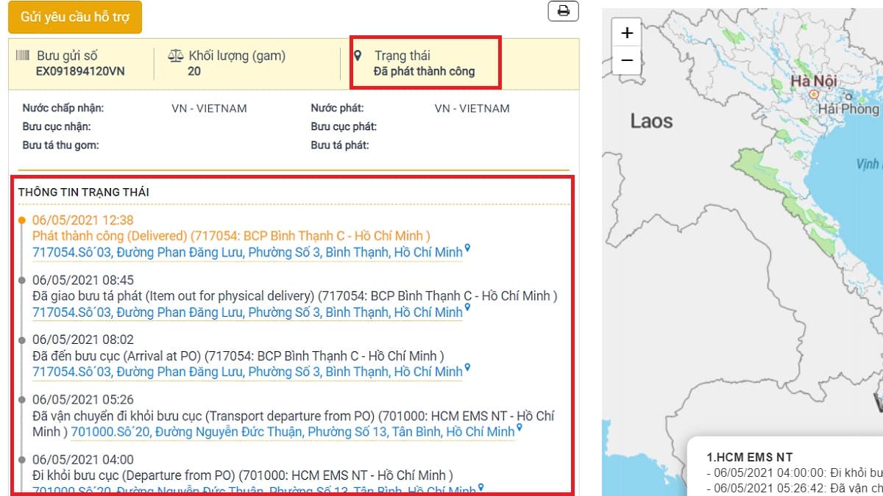Click VN - VIETNAM value for Nước chấp nhận
The width and height of the screenshot is (883, 496).
click(x=209, y=108)
